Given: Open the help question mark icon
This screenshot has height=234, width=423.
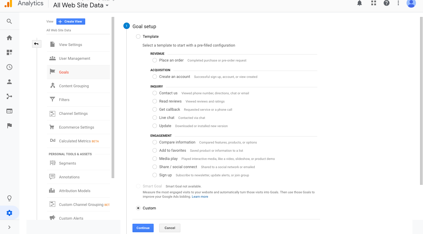Looking at the screenshot, I should (x=387, y=3).
